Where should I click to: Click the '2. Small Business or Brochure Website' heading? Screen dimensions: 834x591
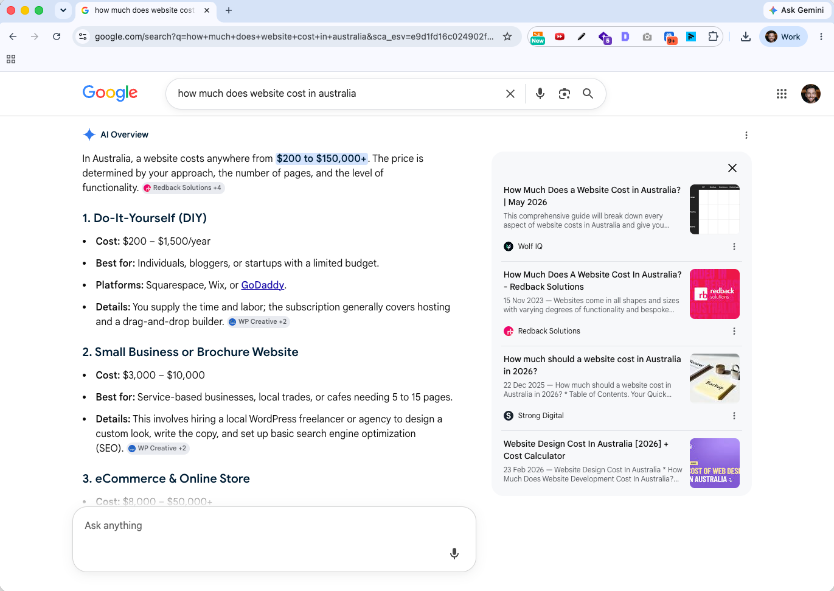tap(190, 352)
